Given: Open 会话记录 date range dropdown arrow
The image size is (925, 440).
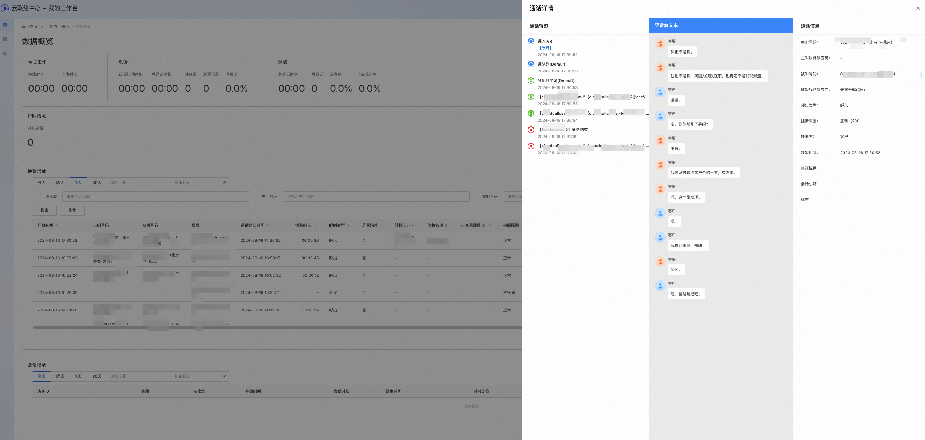Looking at the screenshot, I should point(224,376).
